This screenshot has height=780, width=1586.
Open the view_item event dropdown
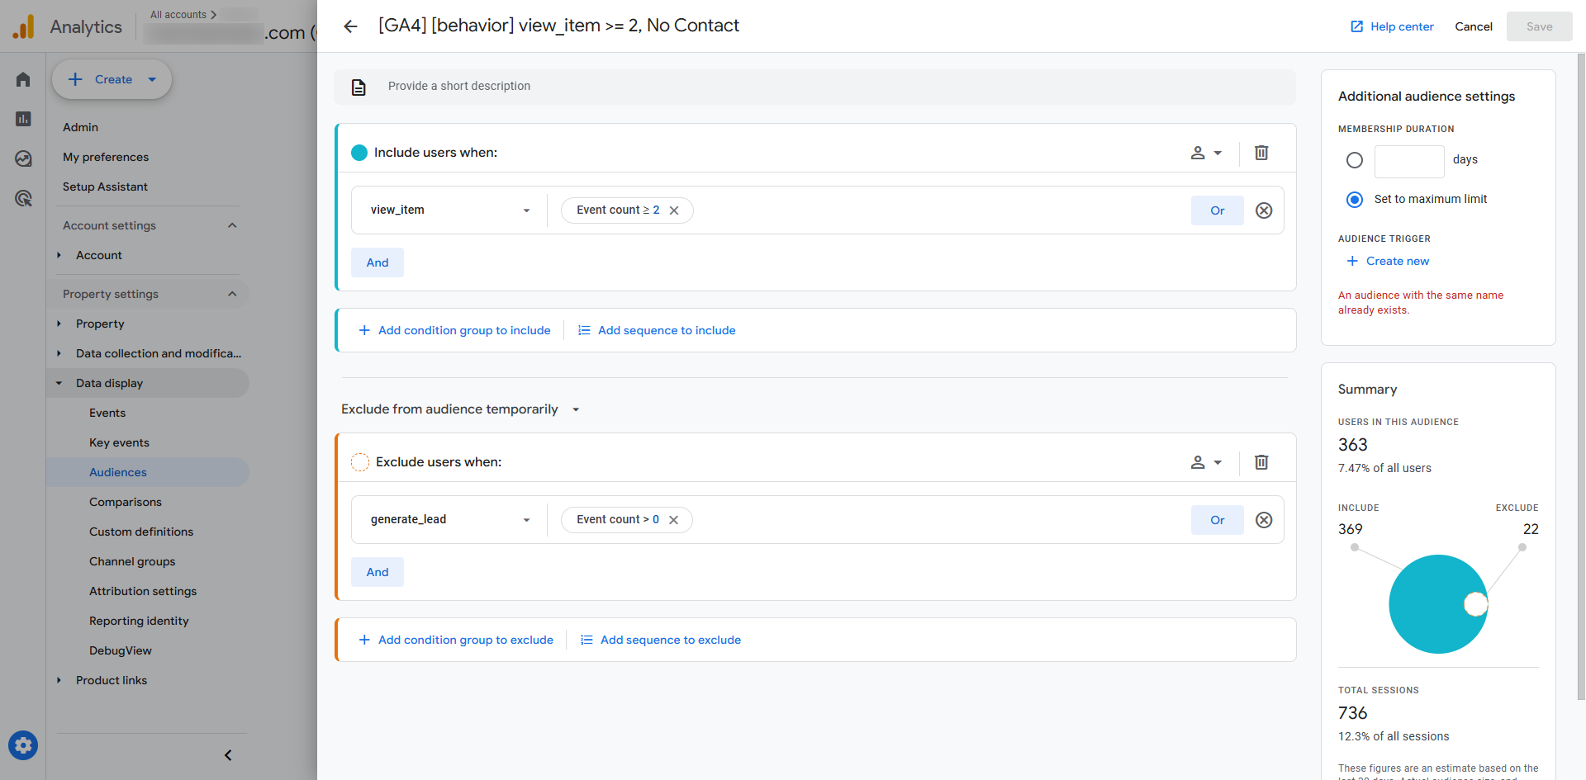pos(449,210)
